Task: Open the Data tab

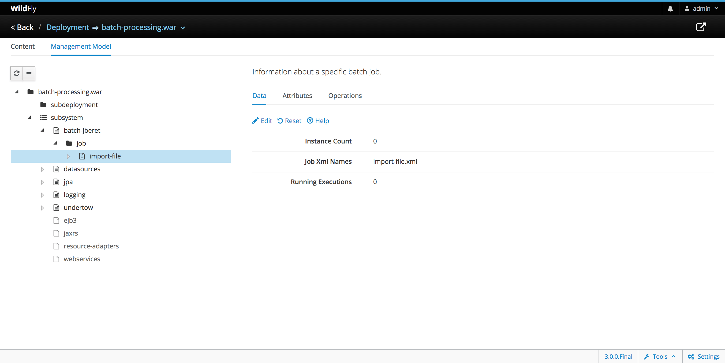Action: [x=259, y=96]
